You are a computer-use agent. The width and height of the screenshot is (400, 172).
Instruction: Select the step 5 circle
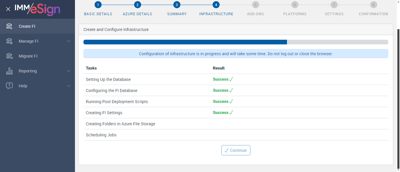pyautogui.click(x=255, y=5)
